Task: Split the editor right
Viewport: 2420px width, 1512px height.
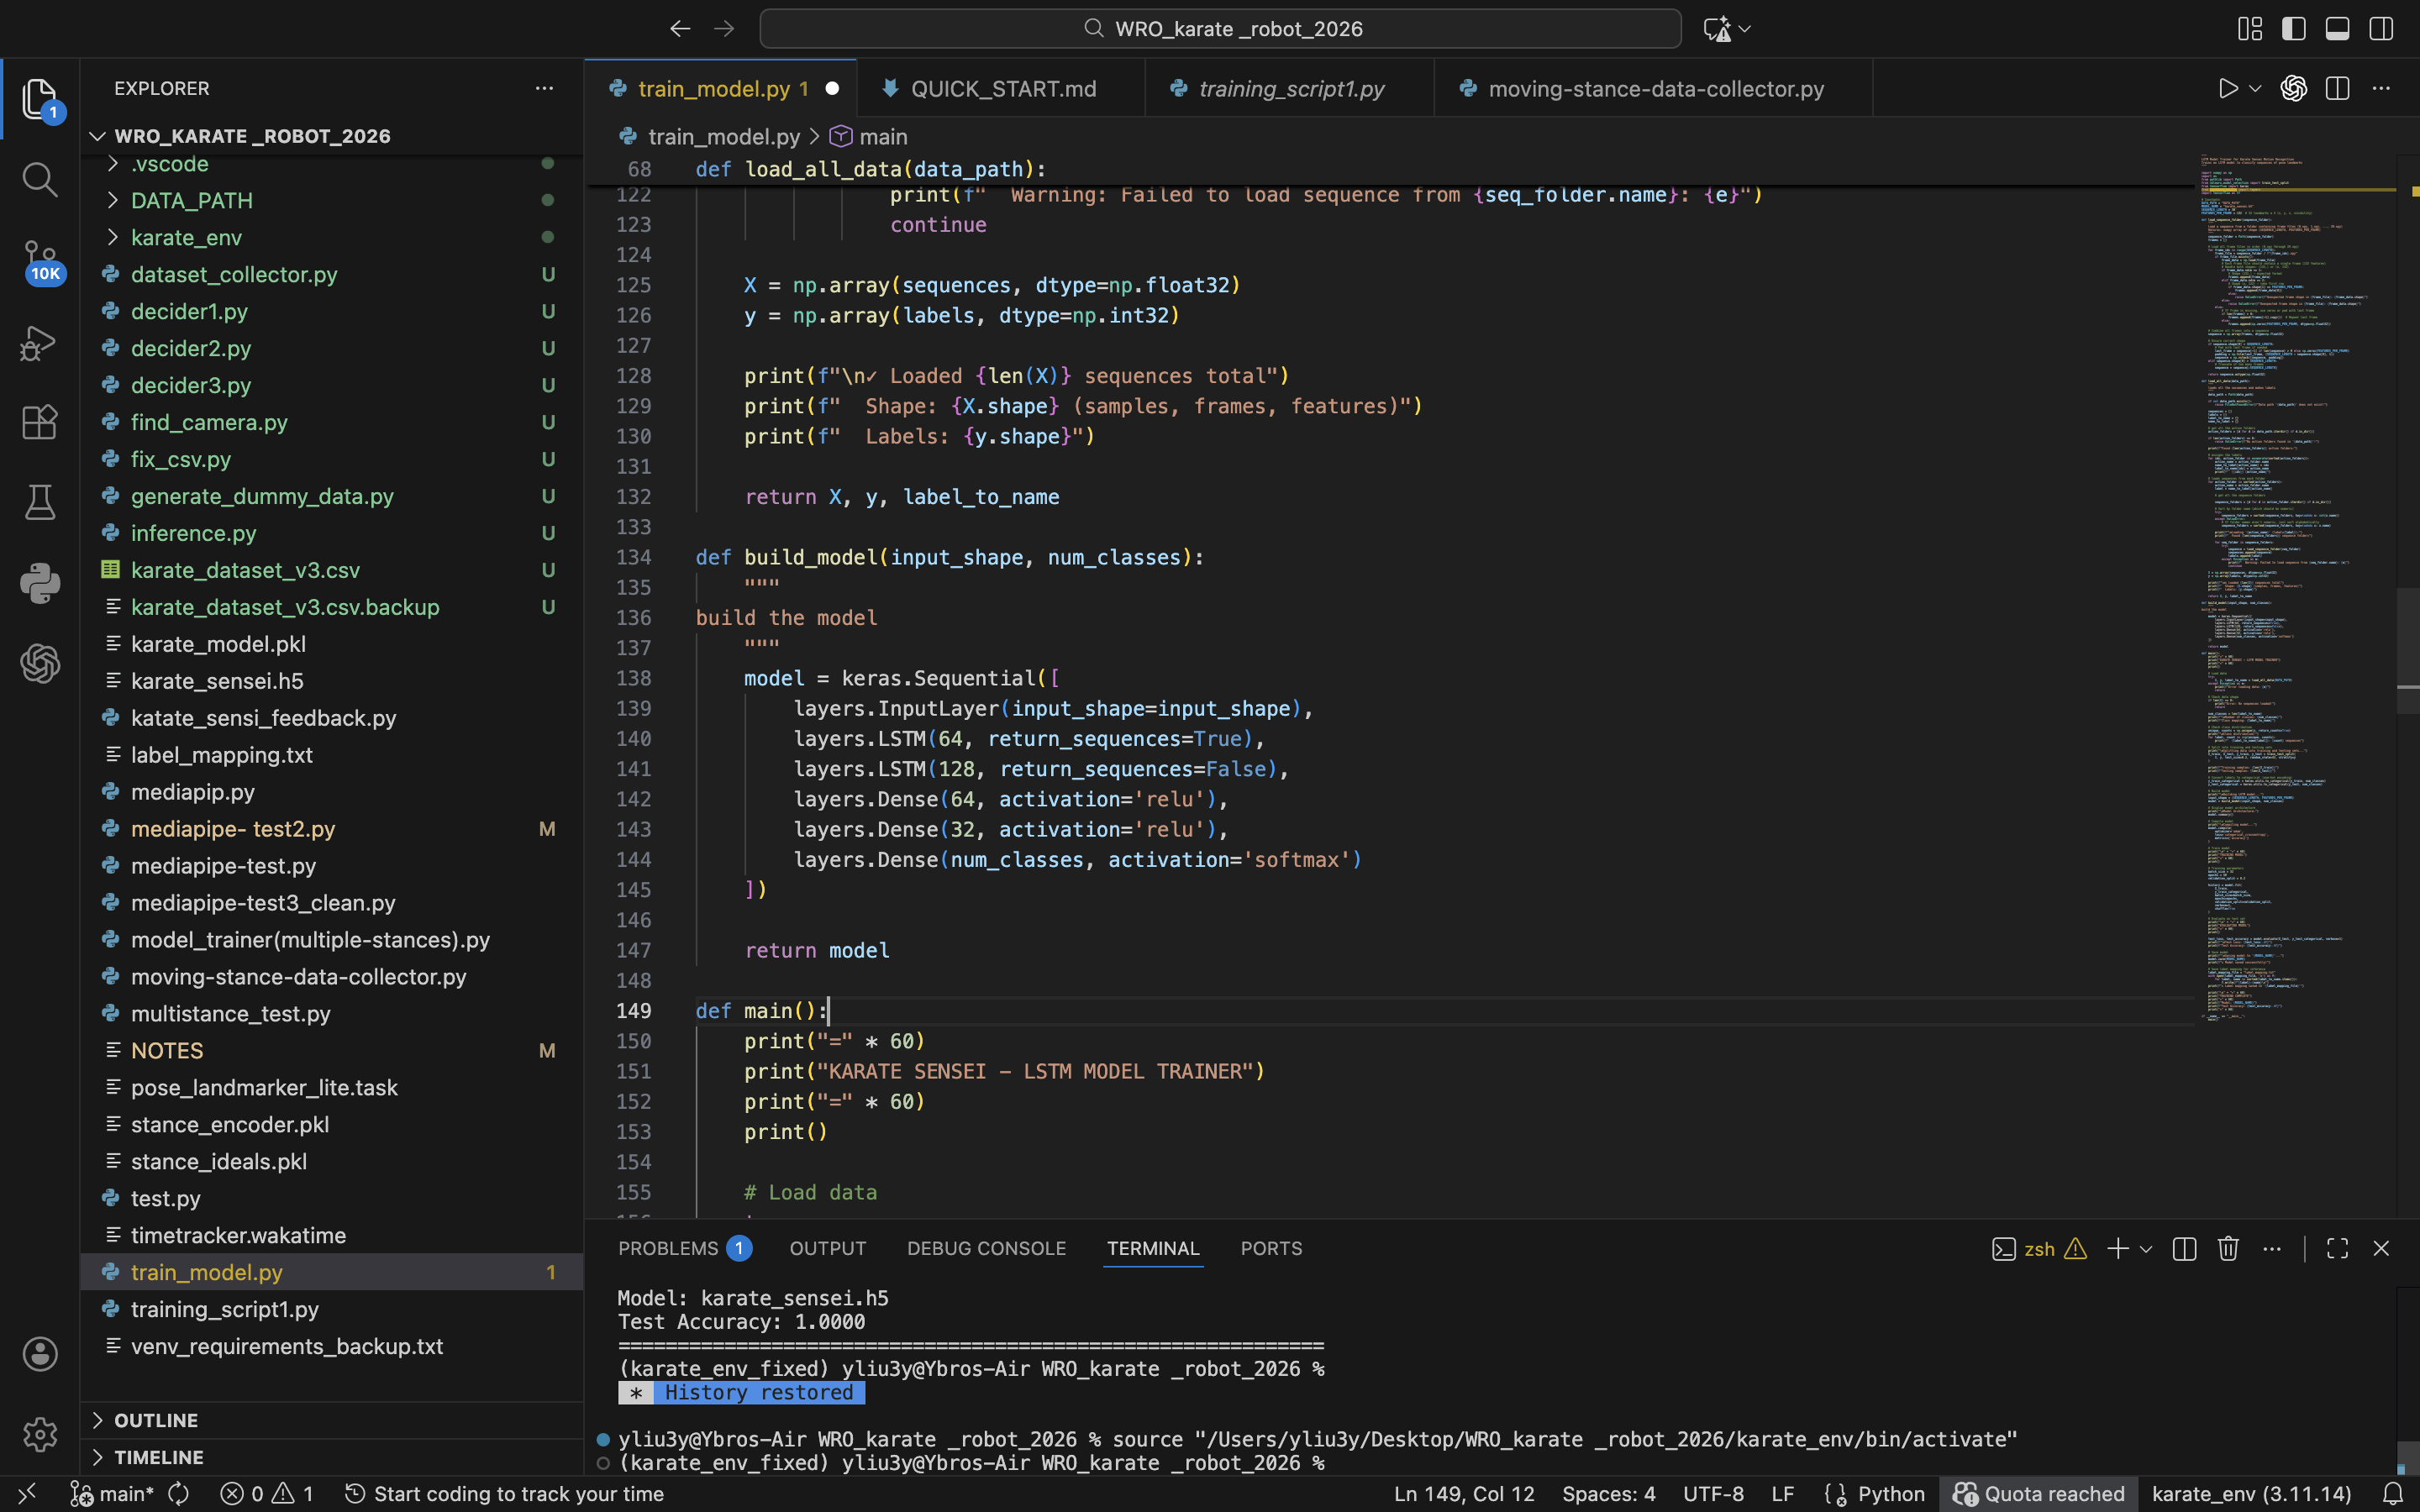Action: (2337, 89)
